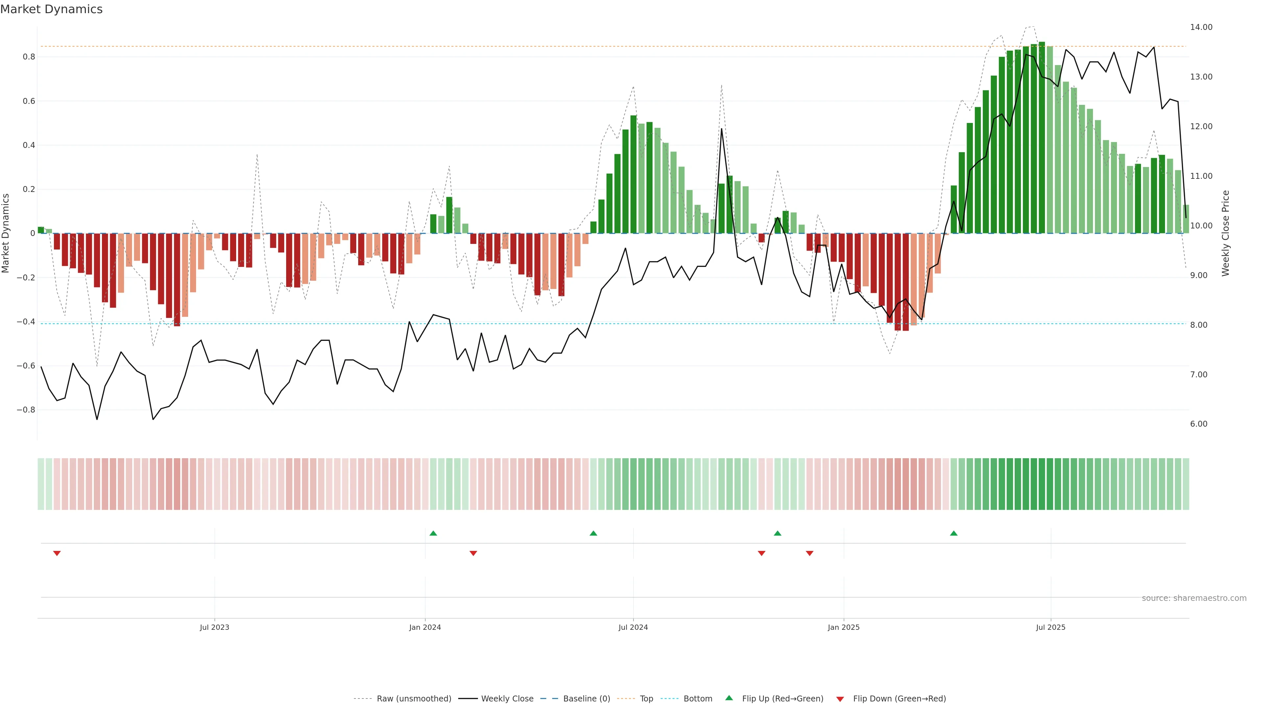Click the Jul 2024 axis label
The width and height of the screenshot is (1263, 710).
pos(633,627)
